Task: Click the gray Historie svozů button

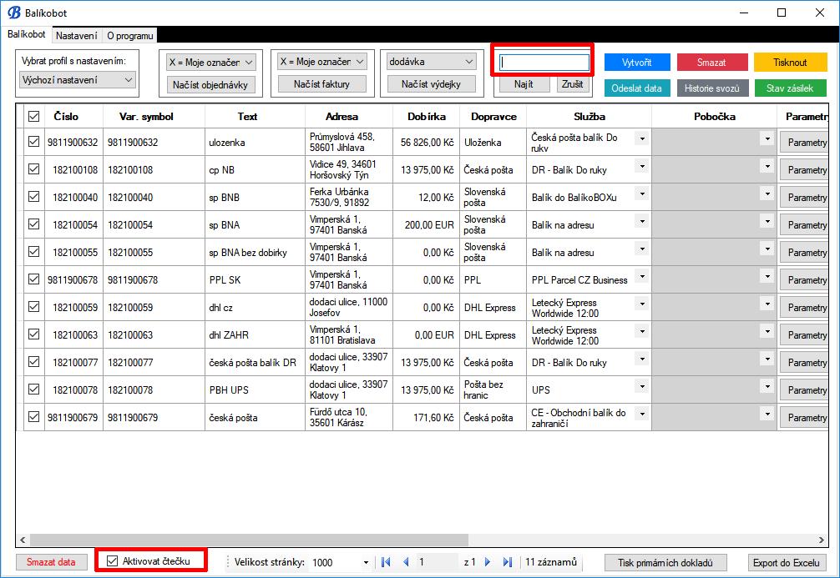Action: click(x=711, y=88)
